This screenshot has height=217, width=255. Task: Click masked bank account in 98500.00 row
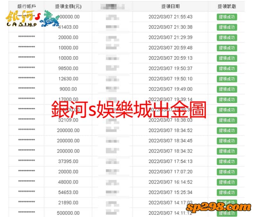[x=27, y=67]
